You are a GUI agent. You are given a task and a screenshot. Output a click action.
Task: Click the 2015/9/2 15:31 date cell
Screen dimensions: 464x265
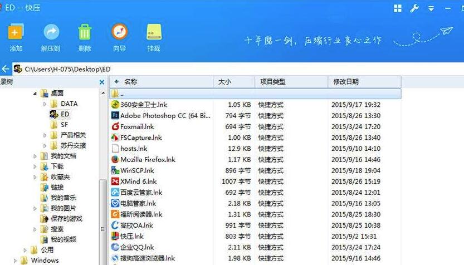coord(354,236)
